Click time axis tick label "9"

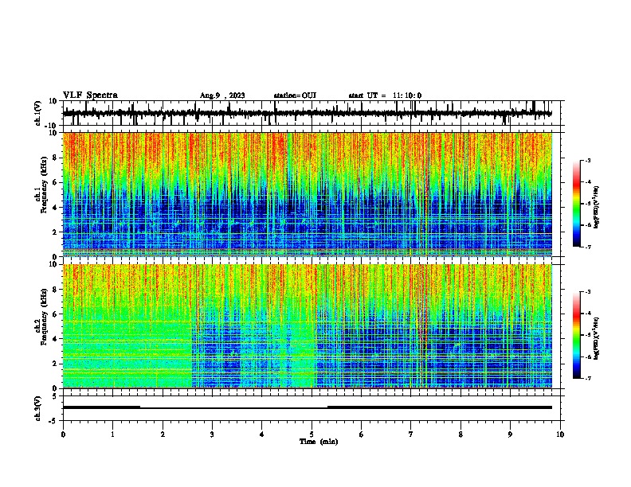(510, 434)
